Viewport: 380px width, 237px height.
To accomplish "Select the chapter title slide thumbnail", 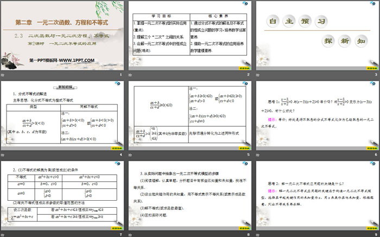I will [62, 36].
